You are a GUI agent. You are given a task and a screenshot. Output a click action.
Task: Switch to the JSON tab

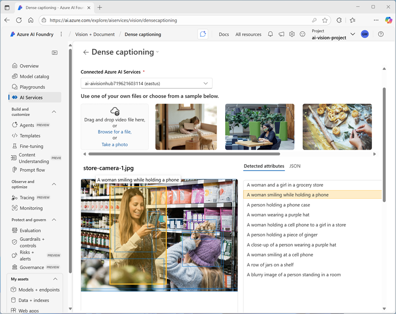tap(295, 166)
